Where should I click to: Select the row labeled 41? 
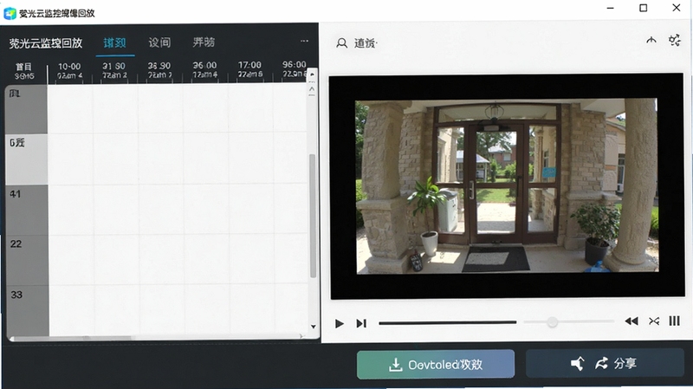pos(27,210)
